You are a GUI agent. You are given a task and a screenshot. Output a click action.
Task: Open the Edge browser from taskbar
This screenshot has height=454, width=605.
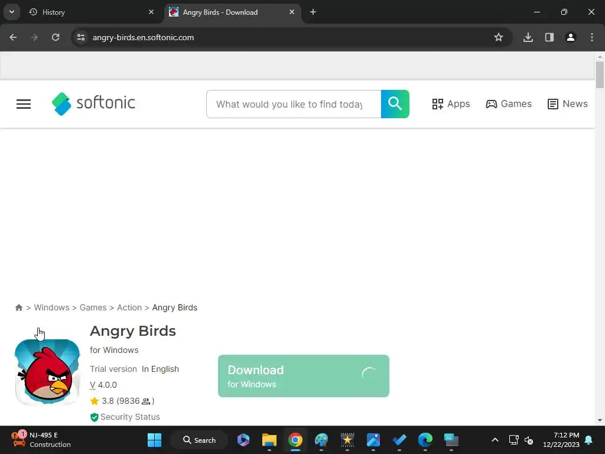point(425,440)
